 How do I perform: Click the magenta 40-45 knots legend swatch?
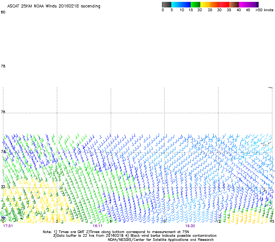coord(244,4)
